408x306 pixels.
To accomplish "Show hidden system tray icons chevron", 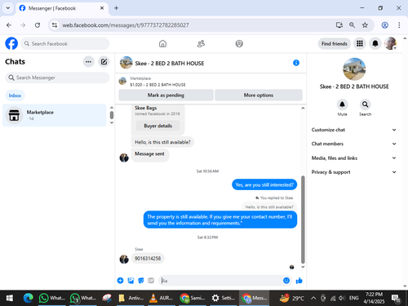I will coord(313,298).
